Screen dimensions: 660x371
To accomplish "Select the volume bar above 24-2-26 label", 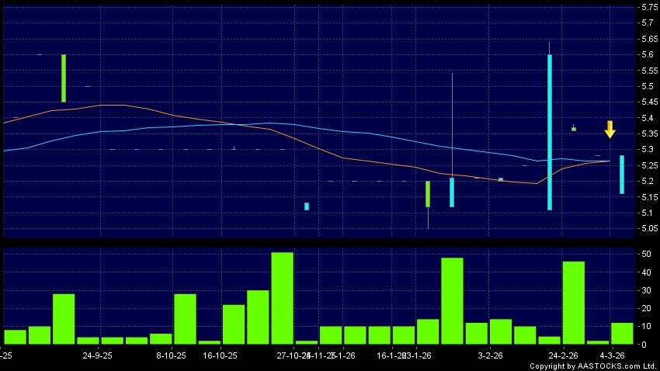I will (573, 303).
